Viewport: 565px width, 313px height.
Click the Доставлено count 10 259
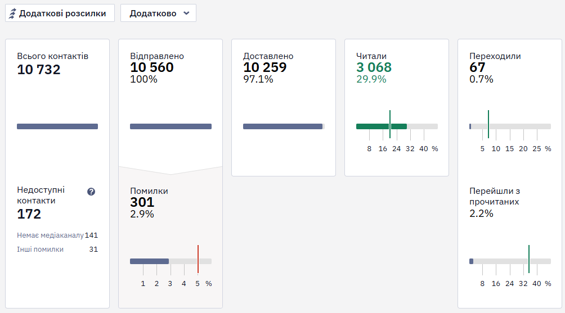point(265,67)
